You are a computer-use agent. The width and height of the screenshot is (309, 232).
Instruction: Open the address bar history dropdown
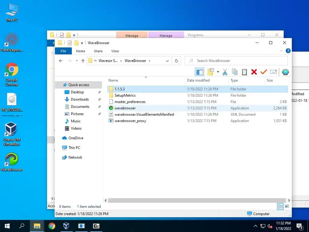click(x=167, y=61)
